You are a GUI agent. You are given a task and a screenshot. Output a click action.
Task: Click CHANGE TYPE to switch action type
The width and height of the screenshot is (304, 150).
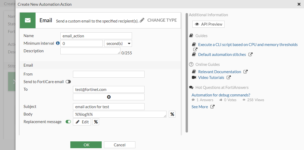[x=158, y=20]
